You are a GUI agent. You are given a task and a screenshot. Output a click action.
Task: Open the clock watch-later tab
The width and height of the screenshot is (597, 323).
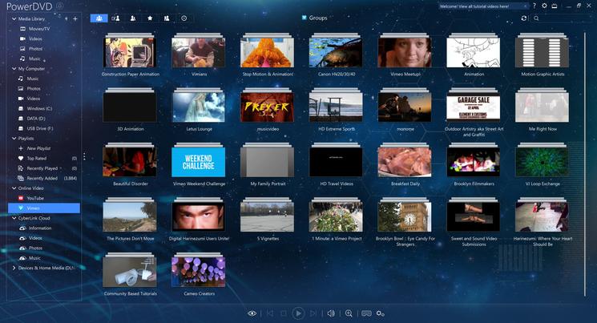(184, 18)
